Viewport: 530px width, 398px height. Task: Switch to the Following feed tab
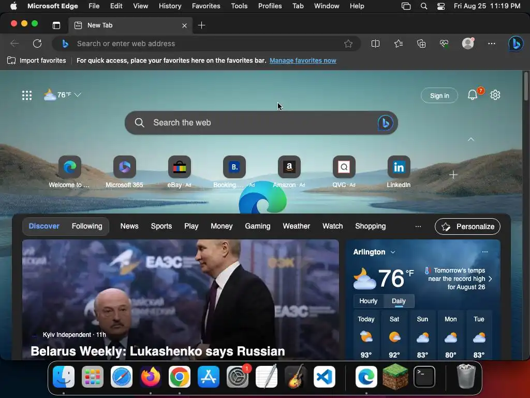(87, 226)
